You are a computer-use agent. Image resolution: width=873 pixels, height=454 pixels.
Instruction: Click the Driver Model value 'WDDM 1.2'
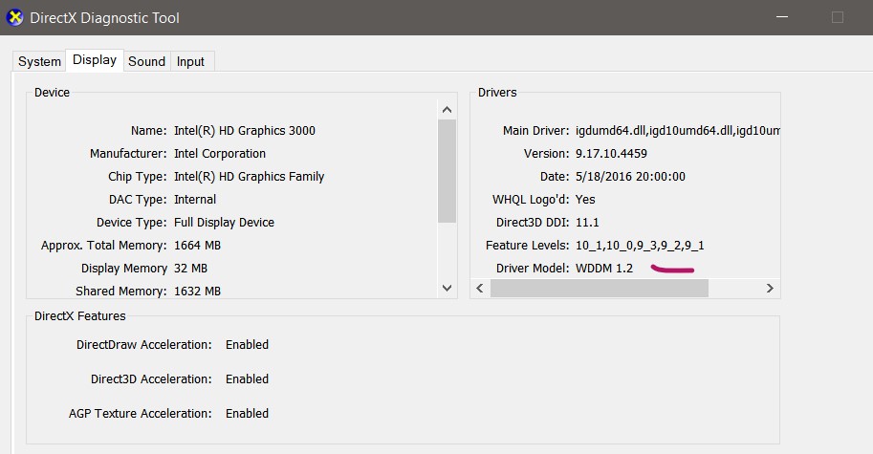click(x=604, y=269)
